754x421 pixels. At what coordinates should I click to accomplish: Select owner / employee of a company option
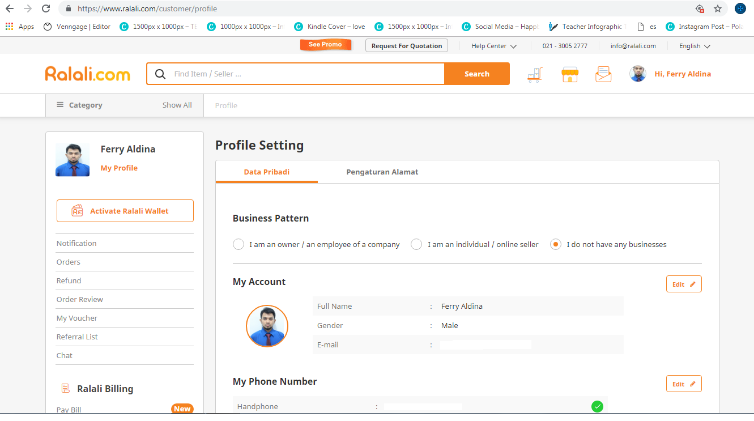click(x=316, y=244)
